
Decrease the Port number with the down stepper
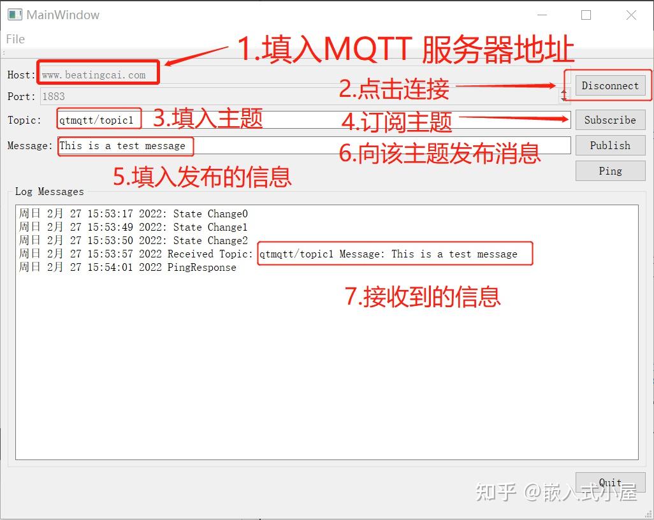click(563, 99)
